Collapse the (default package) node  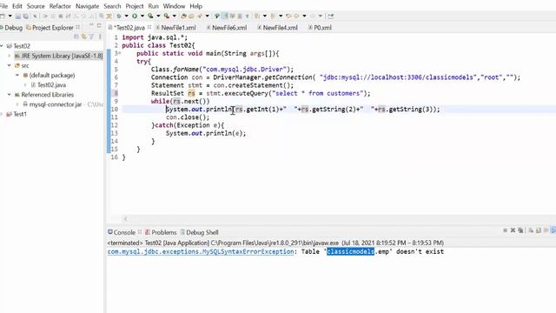(17, 76)
